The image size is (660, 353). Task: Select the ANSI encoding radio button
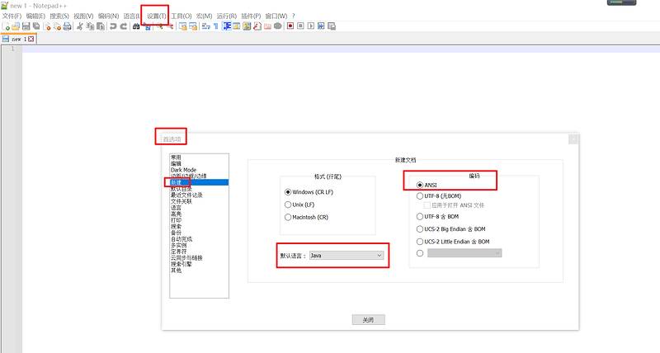click(420, 185)
